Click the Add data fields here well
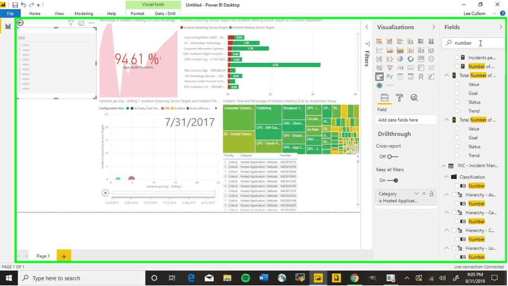The height and width of the screenshot is (286, 508). click(x=406, y=120)
